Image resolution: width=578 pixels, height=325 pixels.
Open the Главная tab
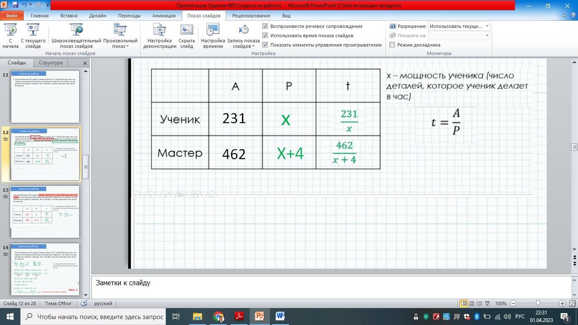[40, 16]
